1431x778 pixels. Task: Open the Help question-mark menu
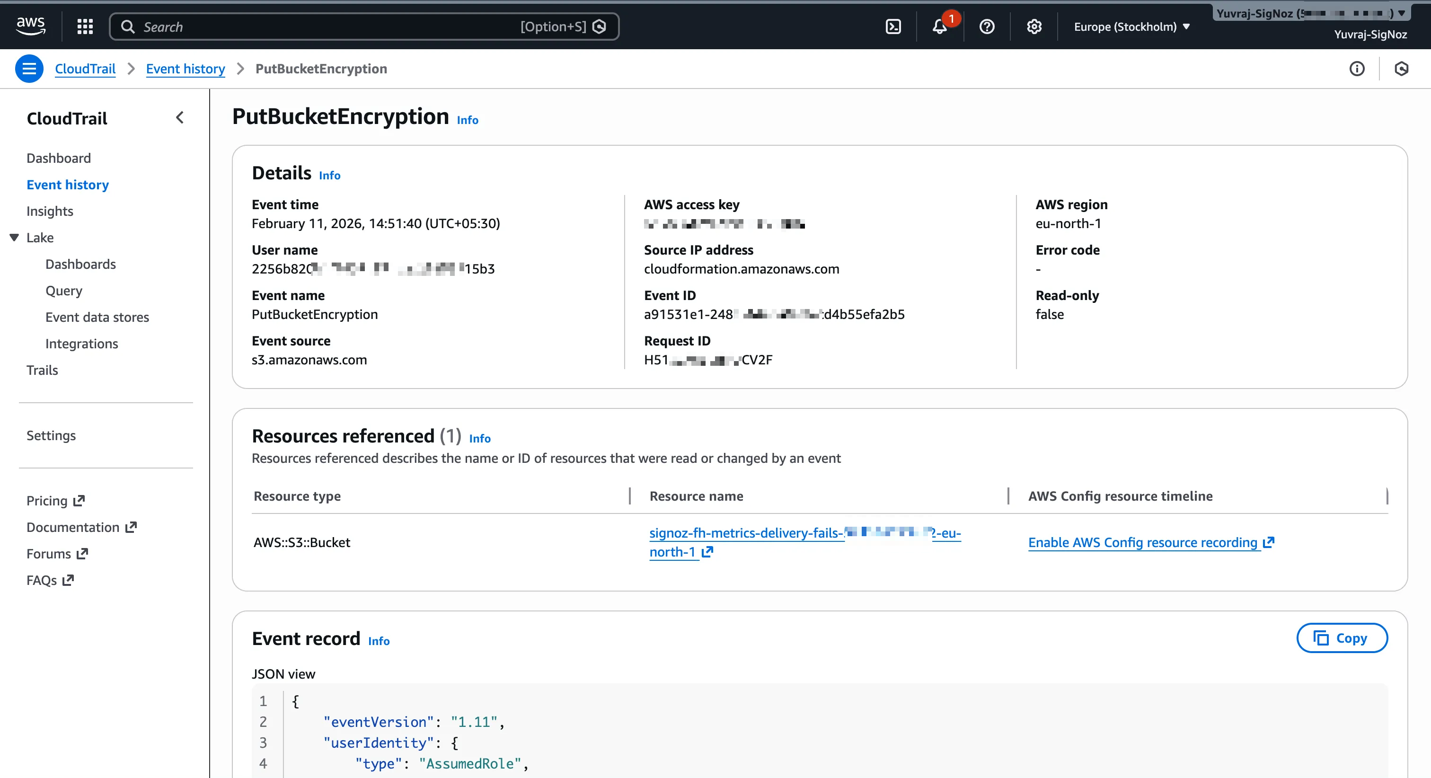coord(986,26)
